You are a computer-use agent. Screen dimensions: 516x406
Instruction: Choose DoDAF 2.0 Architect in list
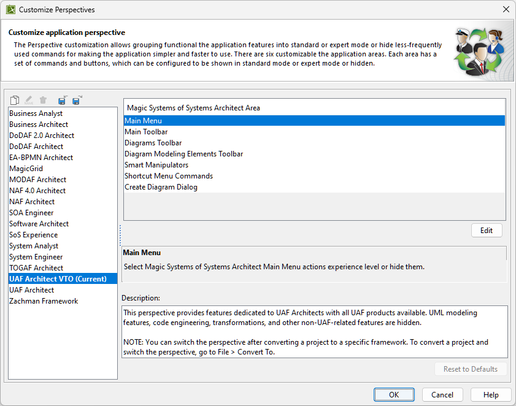(63, 135)
